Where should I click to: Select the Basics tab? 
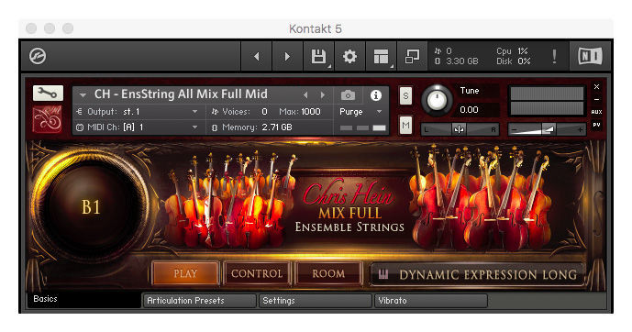[x=83, y=299]
